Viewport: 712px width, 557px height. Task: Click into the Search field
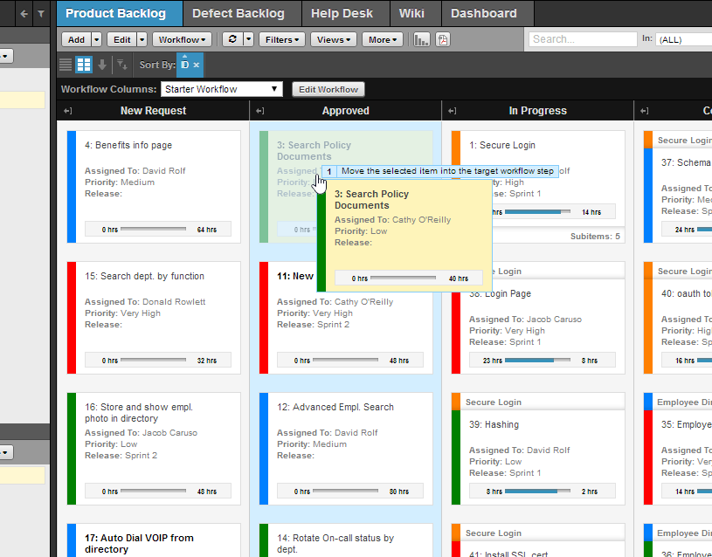tap(583, 39)
